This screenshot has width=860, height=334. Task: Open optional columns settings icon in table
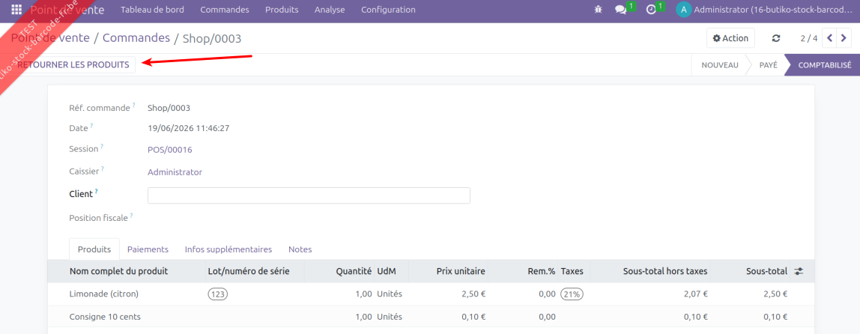pos(799,271)
